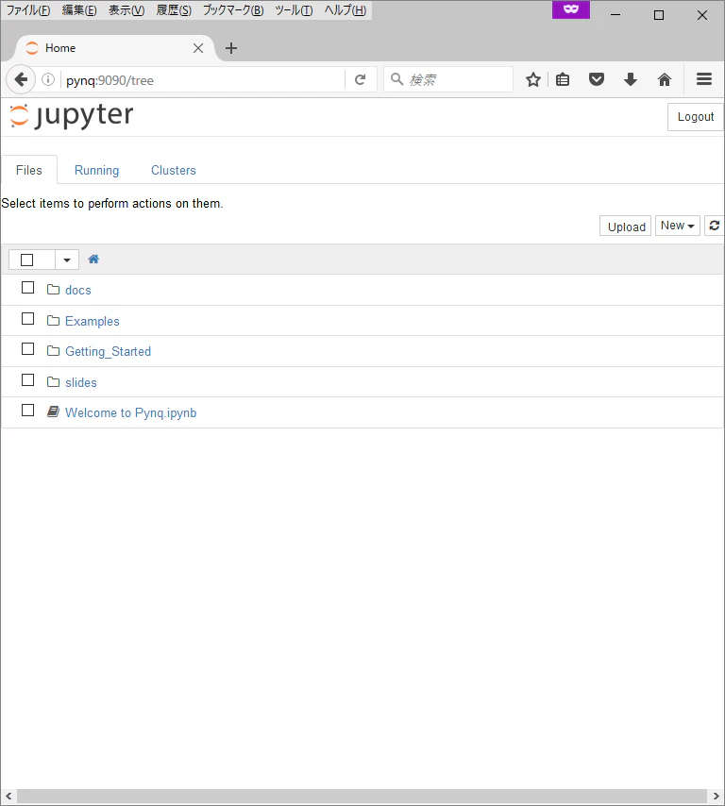Open the New dropdown
Image resolution: width=725 pixels, height=806 pixels.
click(677, 226)
